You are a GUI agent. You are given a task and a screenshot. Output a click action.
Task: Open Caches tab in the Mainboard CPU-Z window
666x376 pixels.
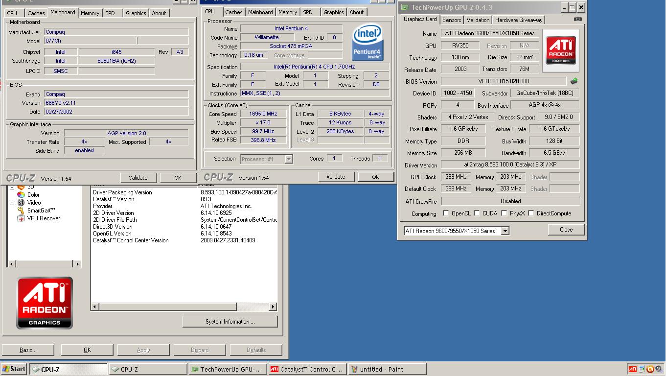coord(36,13)
